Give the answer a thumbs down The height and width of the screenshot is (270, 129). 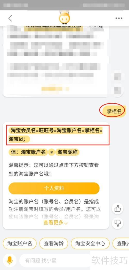[x=118, y=223]
